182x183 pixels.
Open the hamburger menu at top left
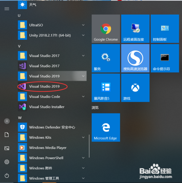[x=7, y=9]
